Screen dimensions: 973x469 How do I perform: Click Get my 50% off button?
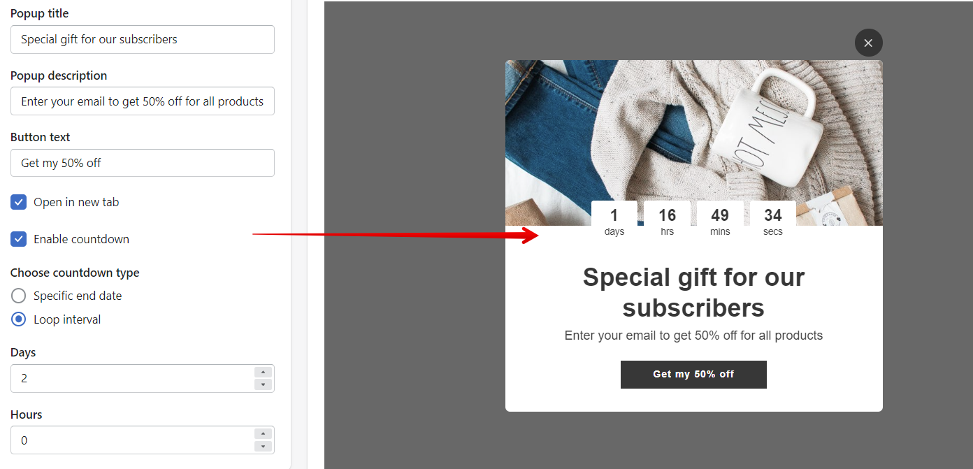pos(693,375)
